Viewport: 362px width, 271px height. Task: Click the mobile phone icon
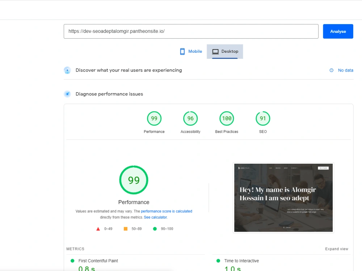pyautogui.click(x=182, y=51)
